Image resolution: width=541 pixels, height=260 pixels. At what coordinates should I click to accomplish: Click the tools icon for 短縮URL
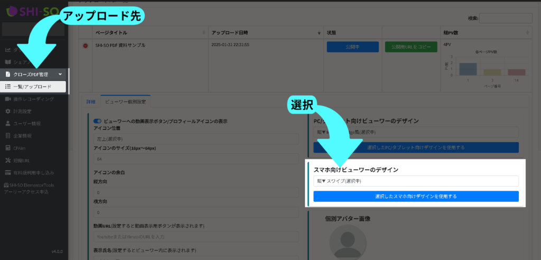point(8,160)
